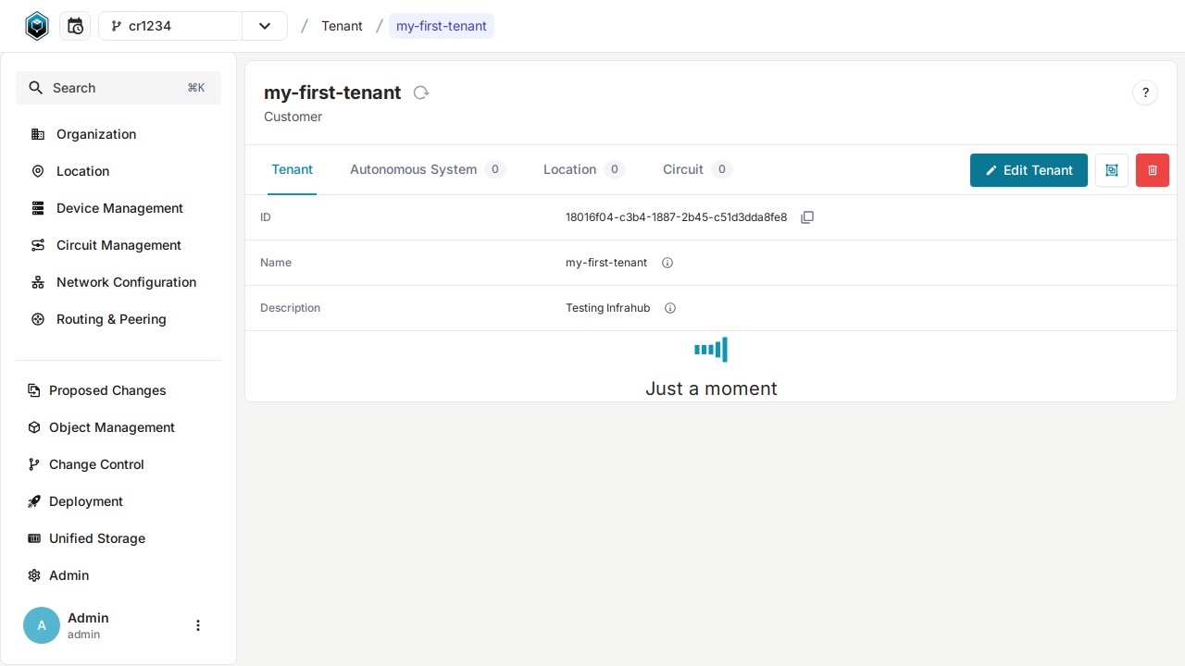Image resolution: width=1185 pixels, height=666 pixels.
Task: Select the Circuit tab
Action: [x=681, y=169]
